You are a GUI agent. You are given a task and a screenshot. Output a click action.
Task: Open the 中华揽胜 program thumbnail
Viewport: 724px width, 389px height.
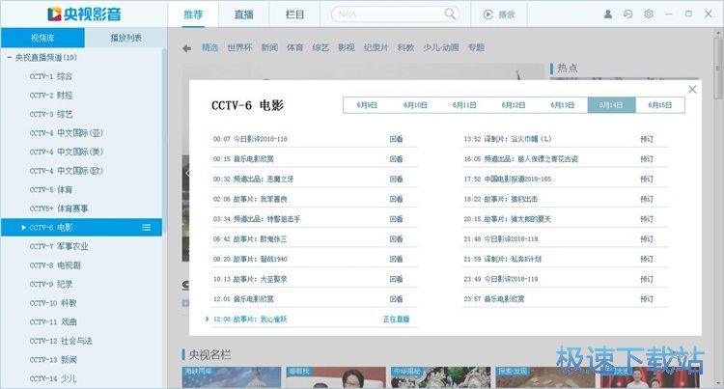(441, 377)
